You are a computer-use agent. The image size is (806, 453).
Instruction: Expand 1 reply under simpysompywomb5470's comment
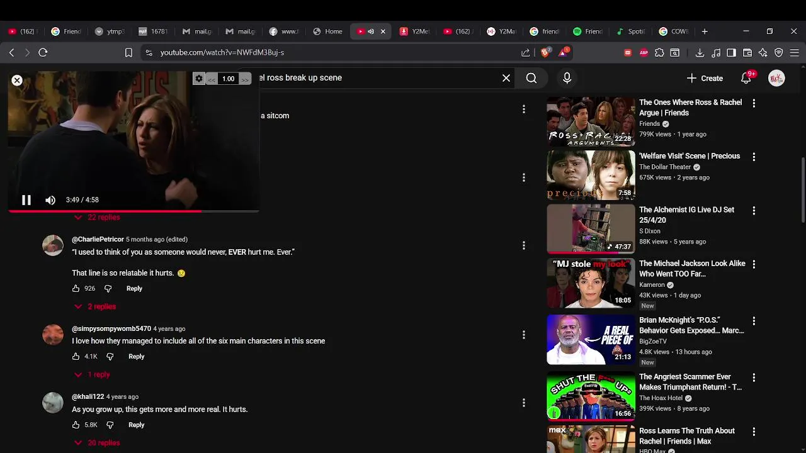tap(92, 374)
